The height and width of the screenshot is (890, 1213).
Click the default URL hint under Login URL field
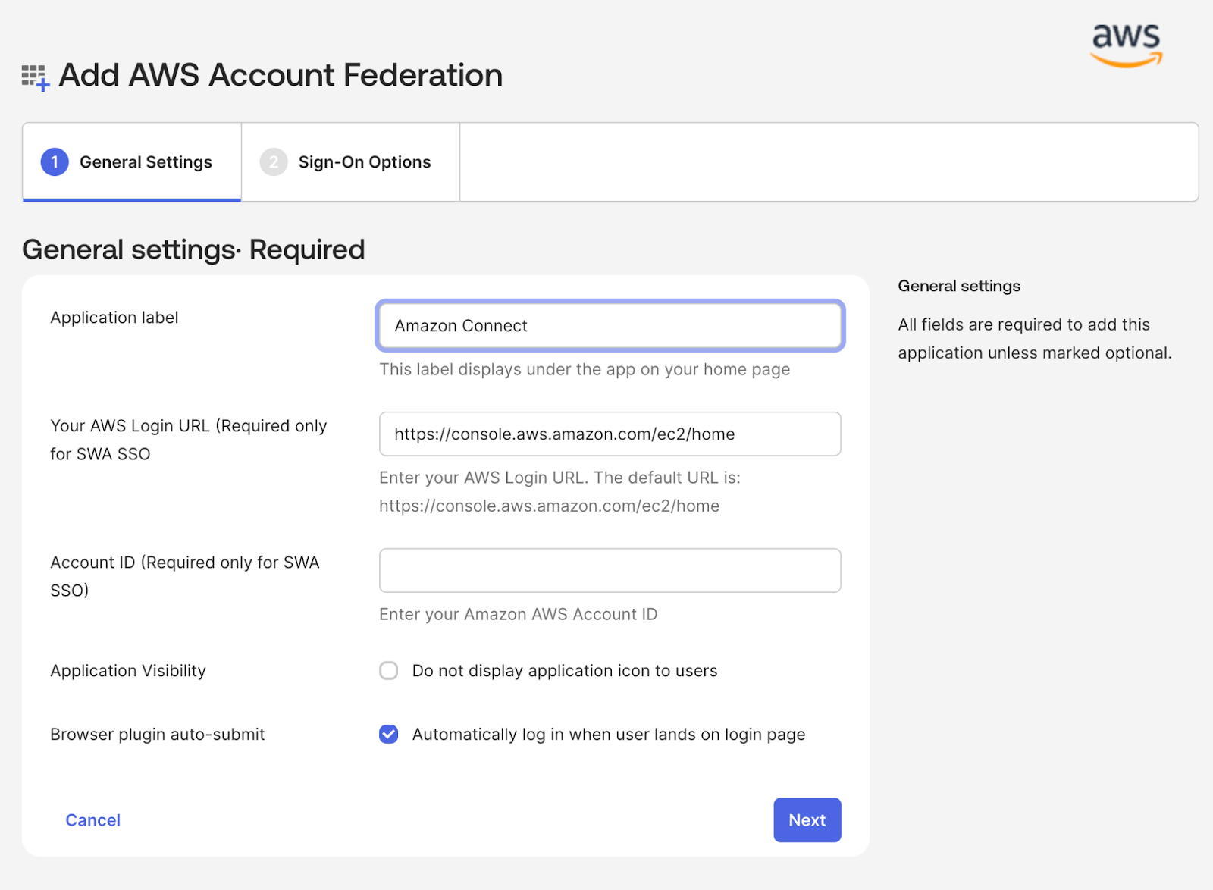550,506
